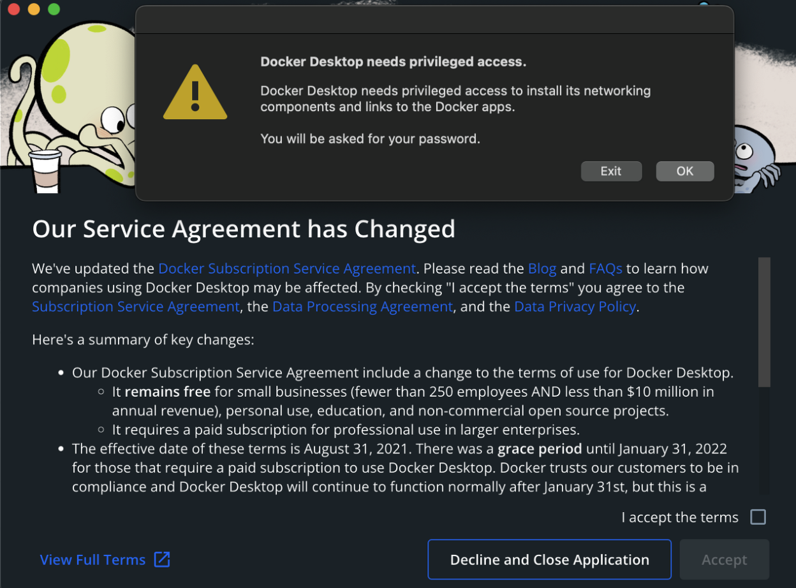The image size is (796, 588).
Task: Click the text "Here's a summary of key changes:"
Action: (x=143, y=340)
